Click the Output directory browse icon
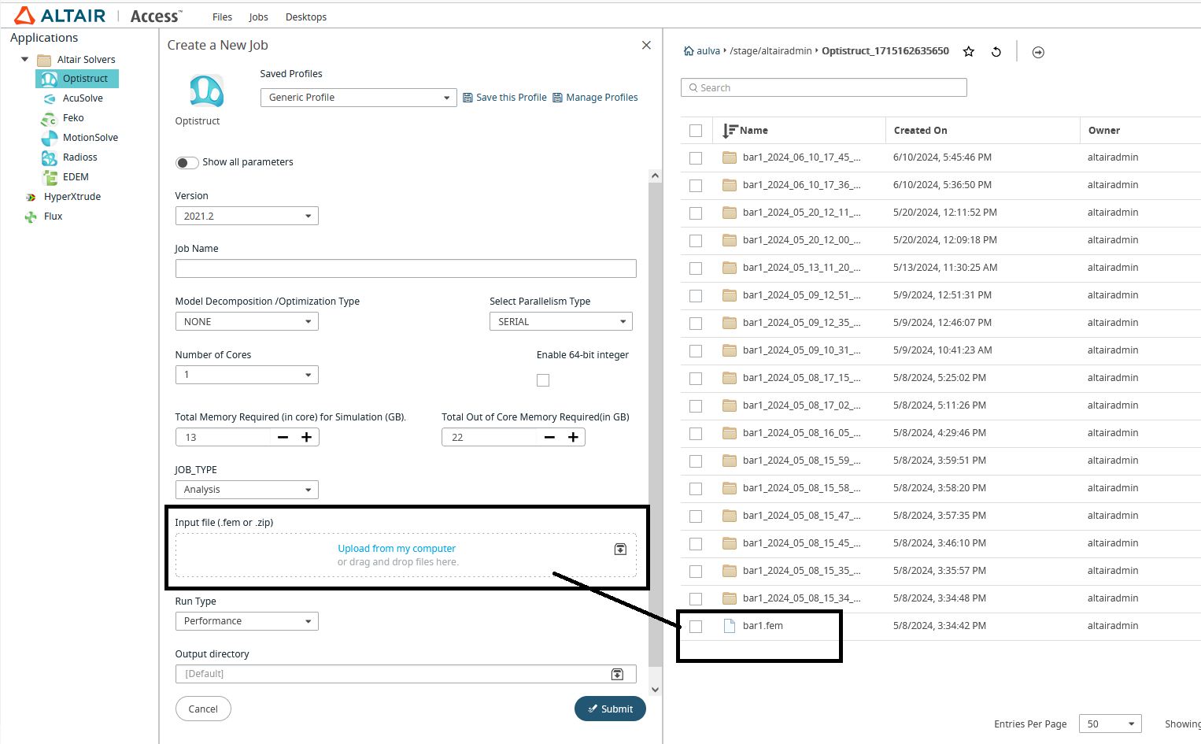The image size is (1201, 744). click(617, 674)
